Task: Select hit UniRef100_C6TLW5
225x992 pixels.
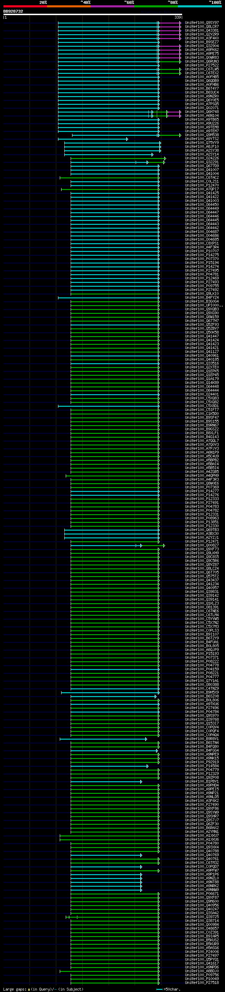Action: [202, 69]
